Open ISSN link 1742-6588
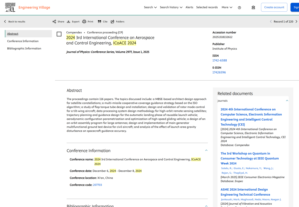299x207 pixels. tap(220, 60)
